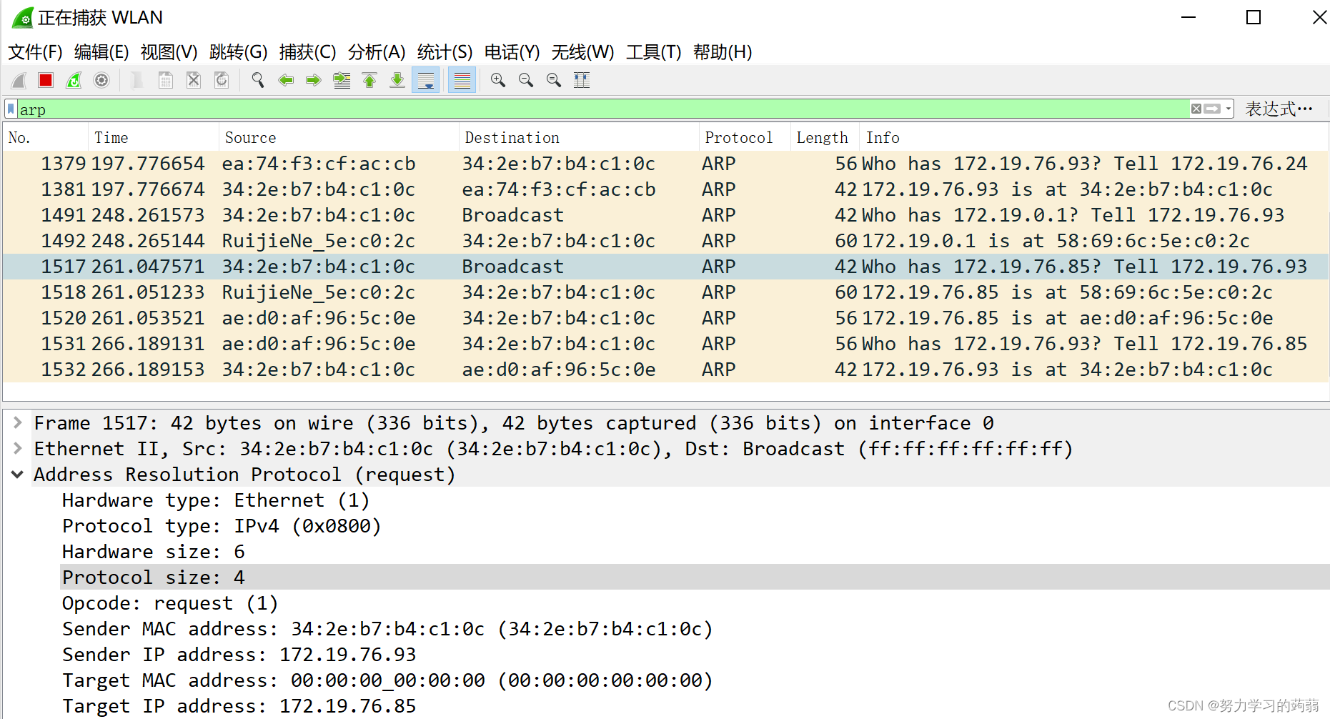
Task: Toggle auto-scroll during live capture
Action: [x=426, y=80]
